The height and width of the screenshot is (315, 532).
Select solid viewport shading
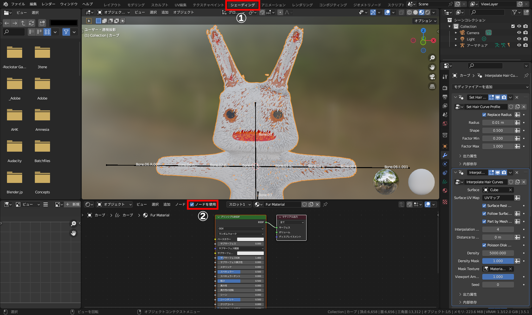tap(415, 12)
